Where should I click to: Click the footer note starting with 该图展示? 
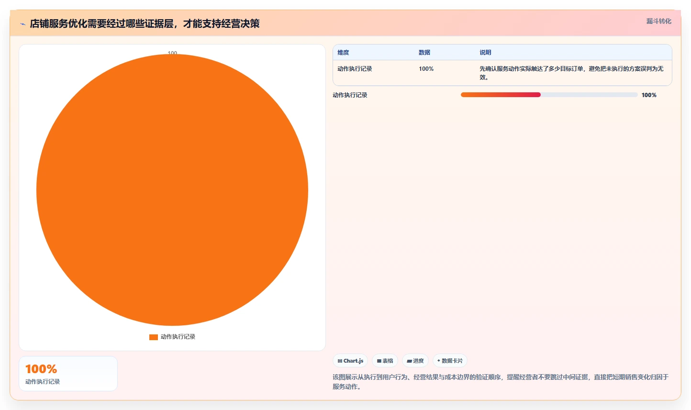(x=501, y=382)
